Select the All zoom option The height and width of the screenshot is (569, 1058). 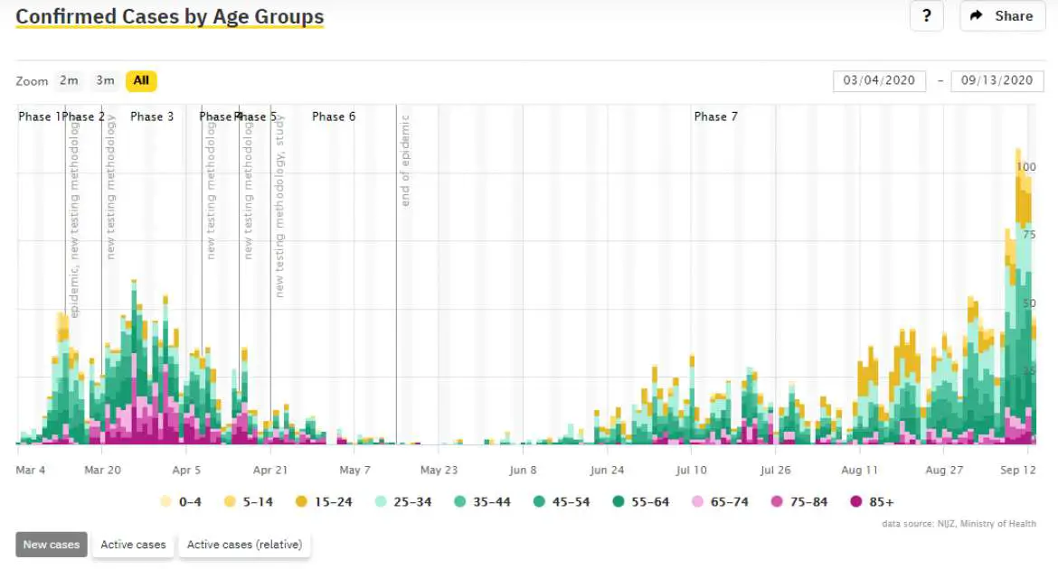click(141, 80)
